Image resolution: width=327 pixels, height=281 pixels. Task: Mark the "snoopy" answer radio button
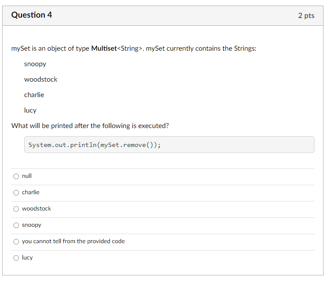pyautogui.click(x=16, y=225)
